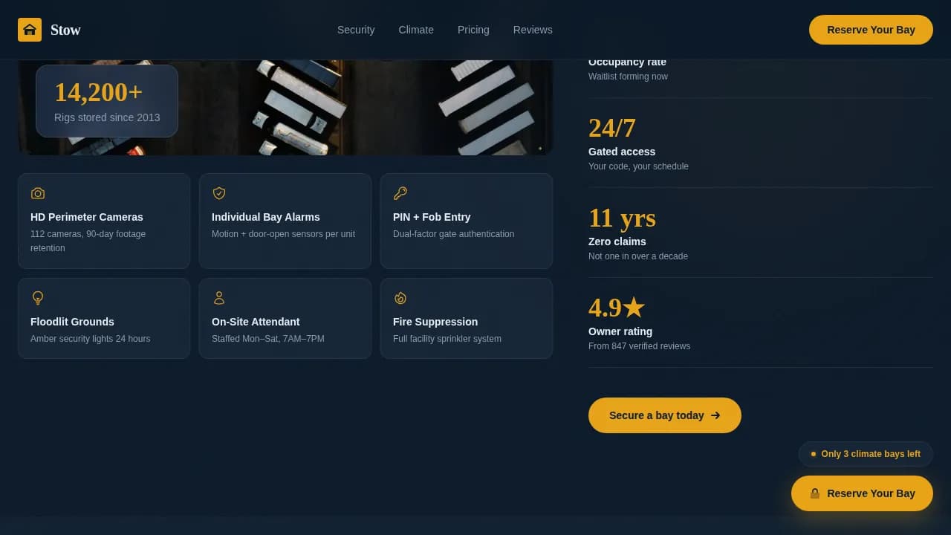Open the Security section from the navigation
The image size is (951, 535).
click(x=356, y=30)
